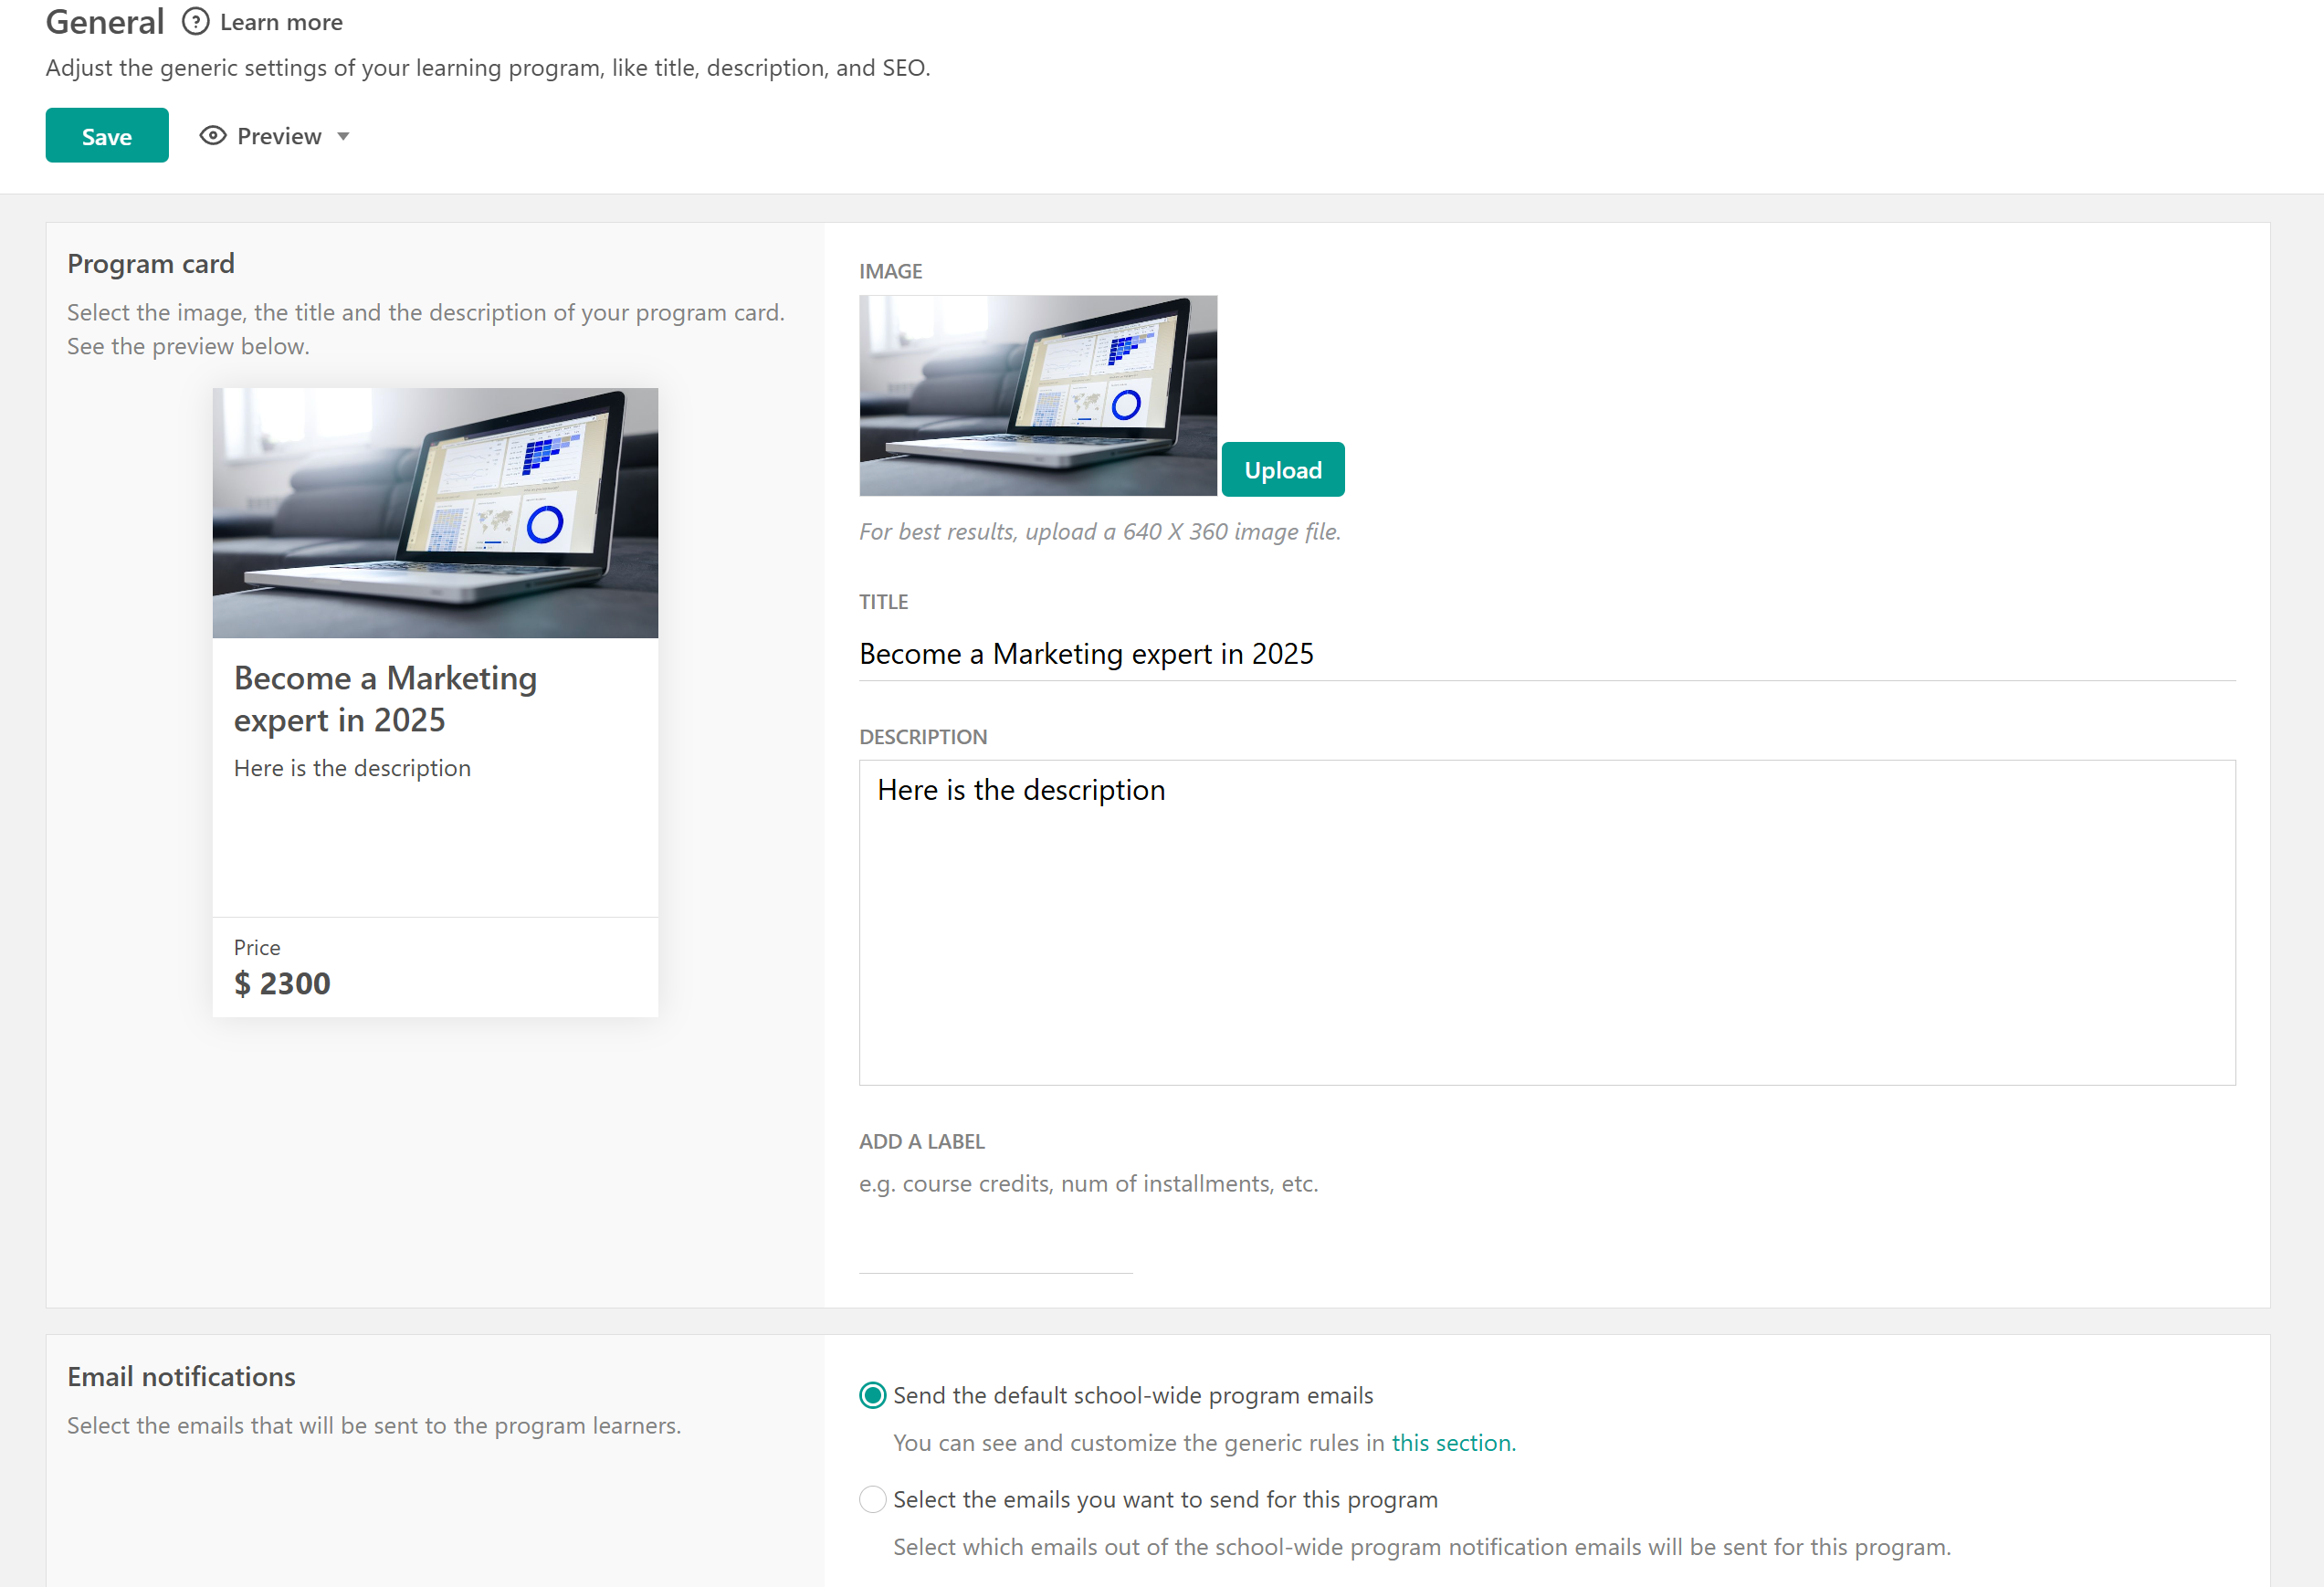Viewport: 2324px width, 1587px height.
Task: Click the Learn more link text
Action: [x=281, y=22]
